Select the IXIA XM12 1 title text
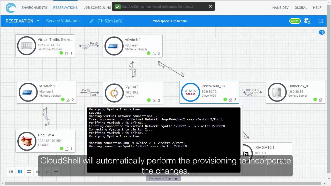 (x=264, y=148)
